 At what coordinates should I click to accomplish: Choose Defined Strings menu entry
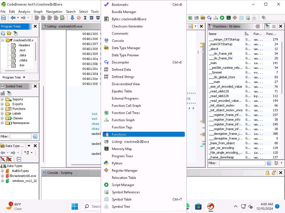tap(123, 77)
